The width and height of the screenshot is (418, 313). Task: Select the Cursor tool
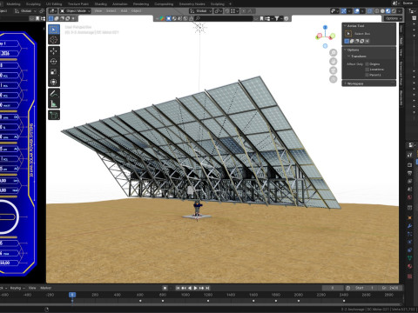(x=54, y=40)
